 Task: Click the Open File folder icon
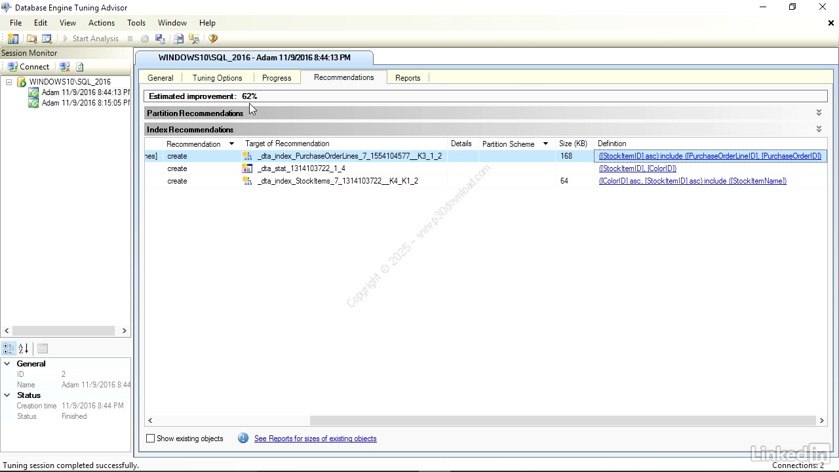coord(31,39)
